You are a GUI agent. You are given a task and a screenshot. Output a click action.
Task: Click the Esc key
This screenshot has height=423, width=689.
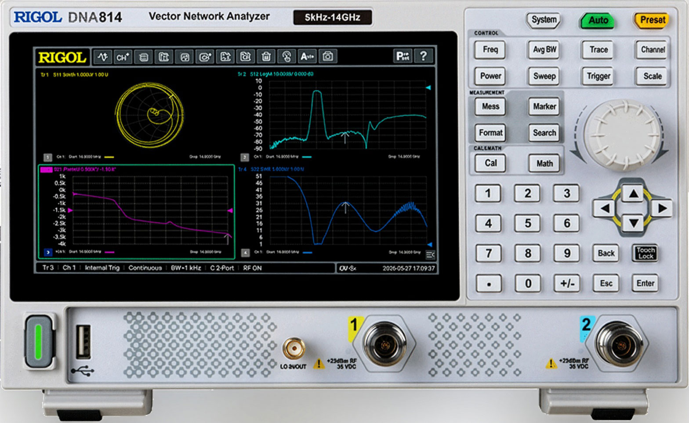coord(606,283)
